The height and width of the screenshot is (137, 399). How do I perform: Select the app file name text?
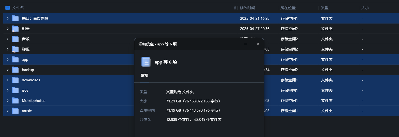(25, 59)
